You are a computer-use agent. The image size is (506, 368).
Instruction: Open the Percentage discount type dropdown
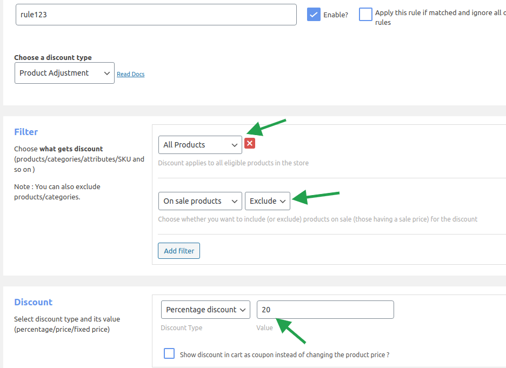(205, 310)
